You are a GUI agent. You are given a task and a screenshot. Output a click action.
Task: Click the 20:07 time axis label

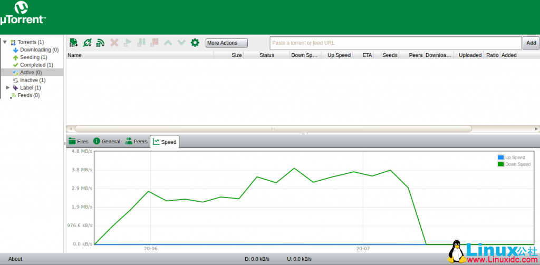(x=363, y=248)
